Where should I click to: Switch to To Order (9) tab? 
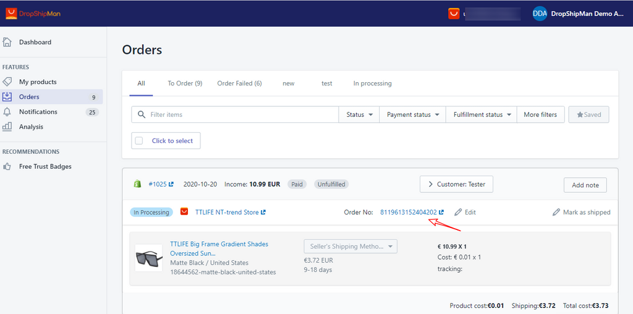(185, 83)
